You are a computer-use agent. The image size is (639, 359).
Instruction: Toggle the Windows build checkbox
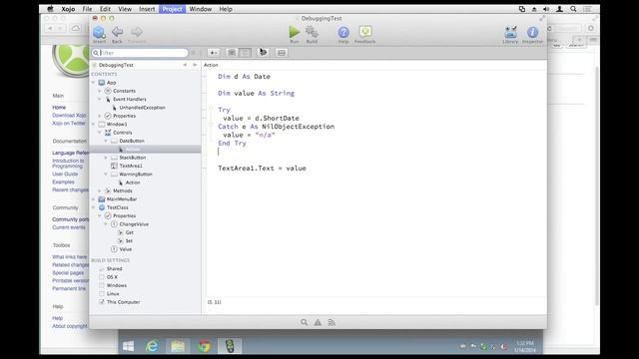coord(102,285)
